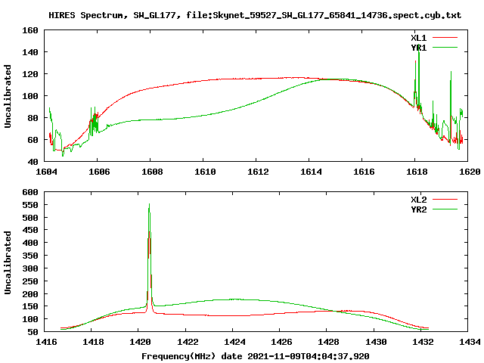Click the 1606 tick label on the top x-axis
This screenshot has height=363, width=484.
[99, 172]
